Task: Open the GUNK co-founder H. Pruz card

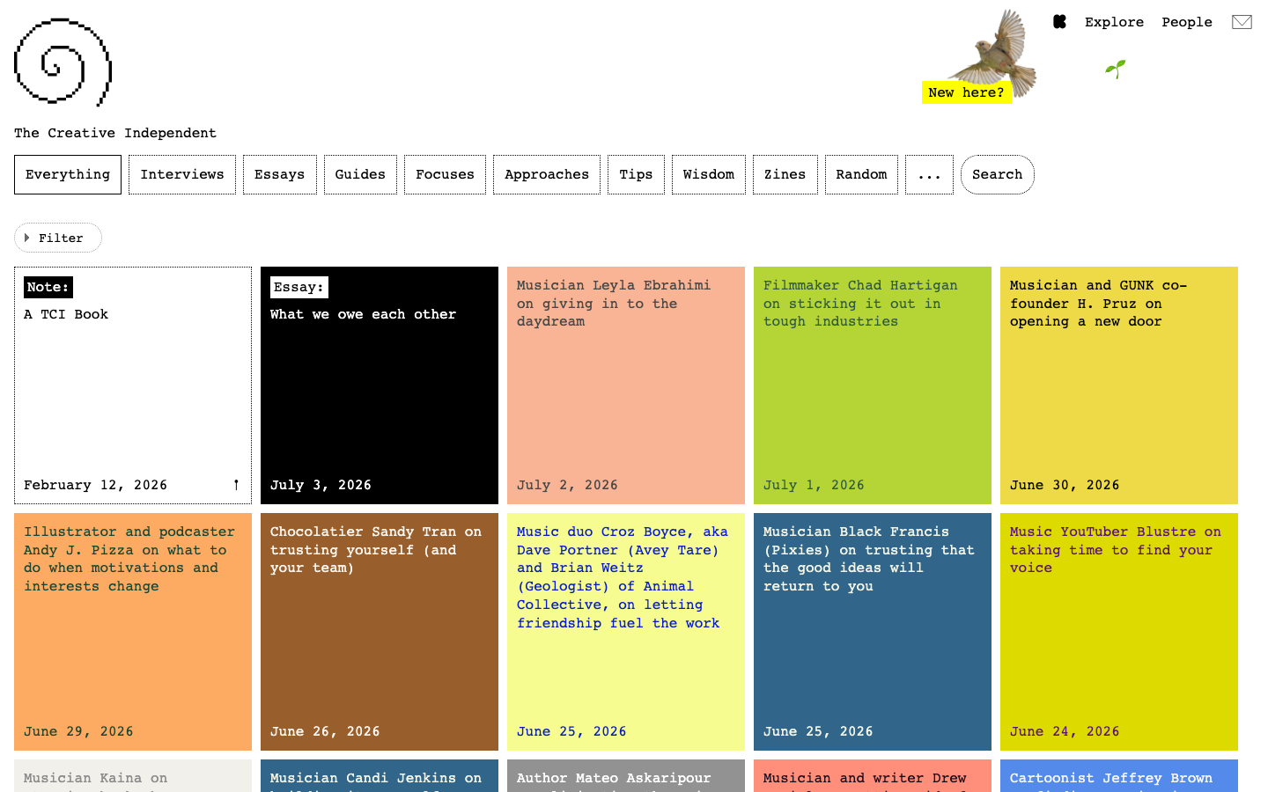Action: click(1119, 385)
